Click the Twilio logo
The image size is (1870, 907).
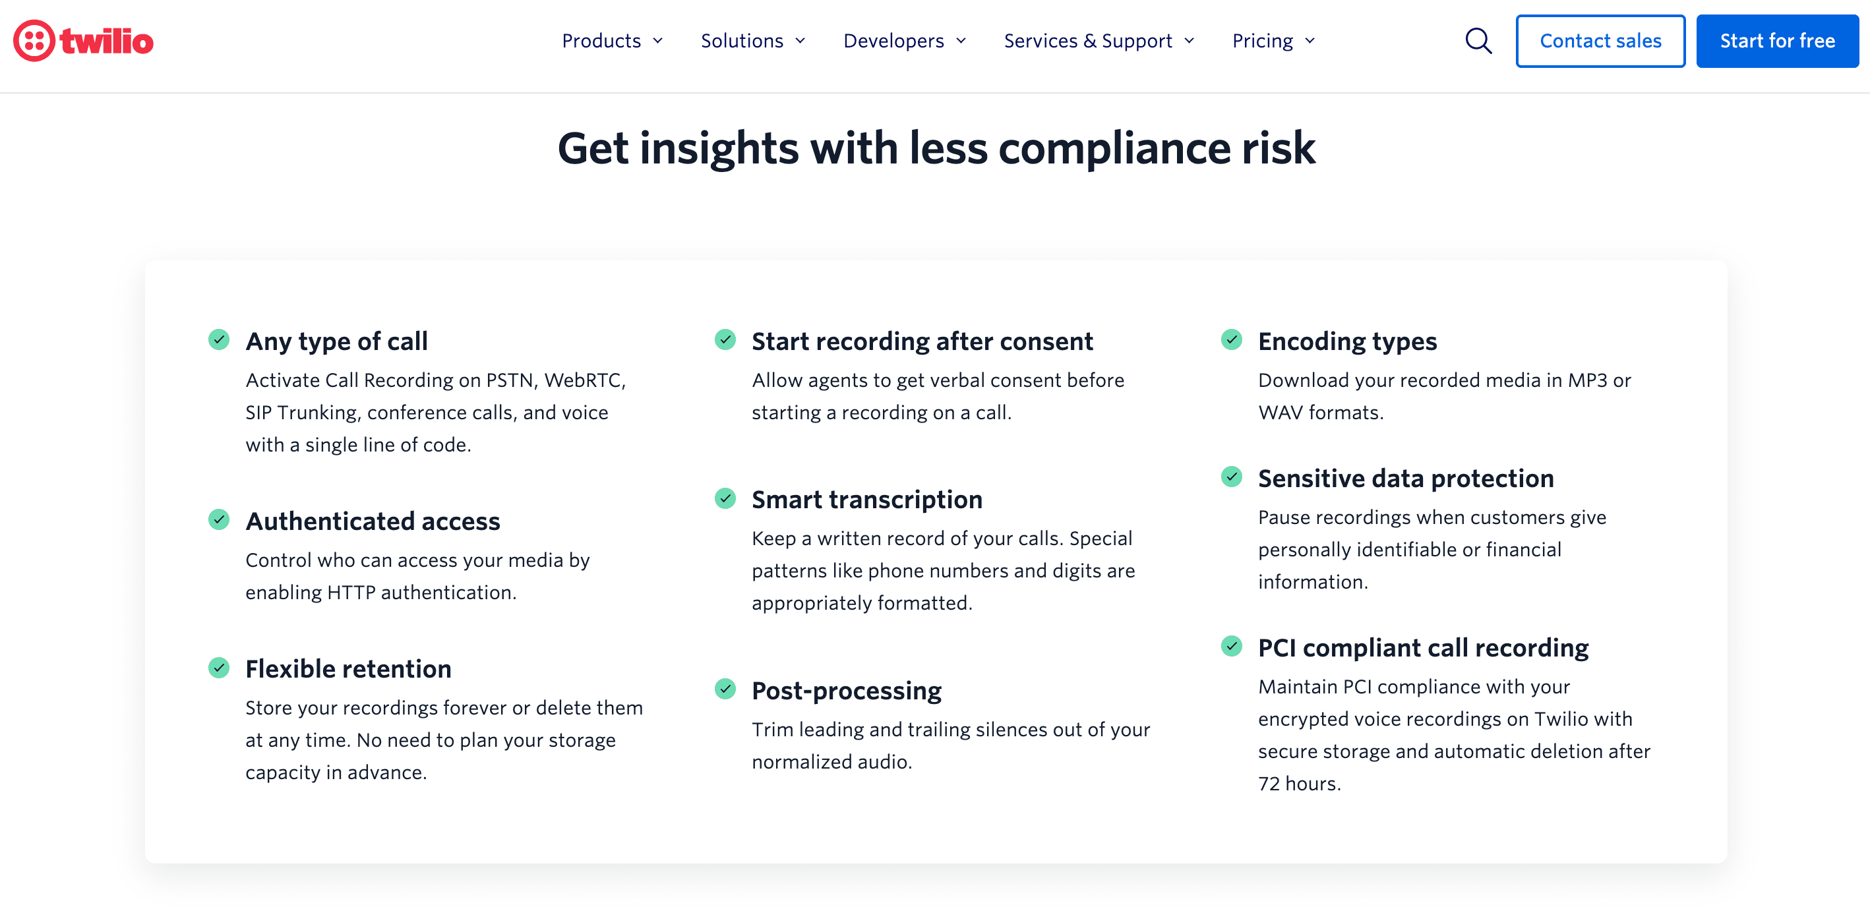[x=84, y=41]
